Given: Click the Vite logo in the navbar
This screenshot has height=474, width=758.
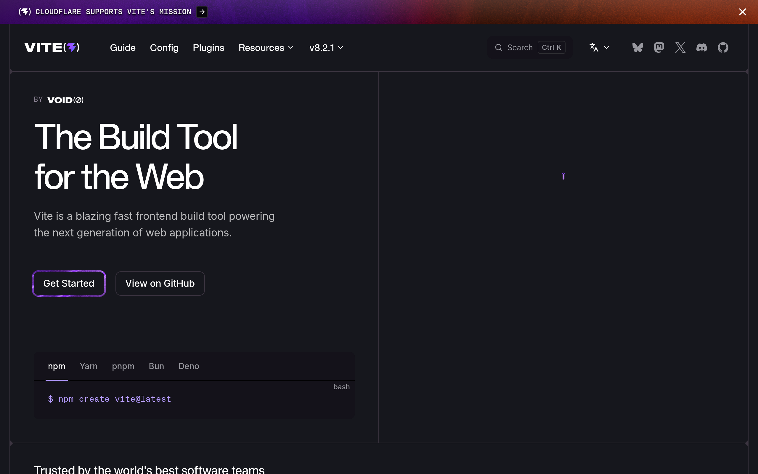Looking at the screenshot, I should pos(52,47).
